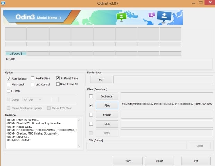Click the message log scroll up arrow
This screenshot has height=166, width=215.
[x=79, y=120]
